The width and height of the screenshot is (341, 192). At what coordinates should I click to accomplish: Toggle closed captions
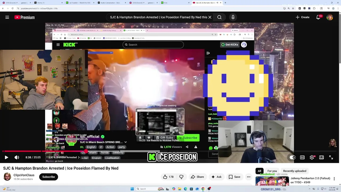point(302,157)
